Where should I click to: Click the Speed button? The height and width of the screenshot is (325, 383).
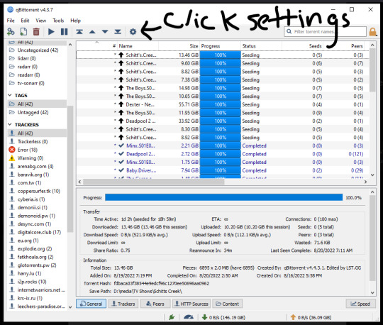coord(360,304)
